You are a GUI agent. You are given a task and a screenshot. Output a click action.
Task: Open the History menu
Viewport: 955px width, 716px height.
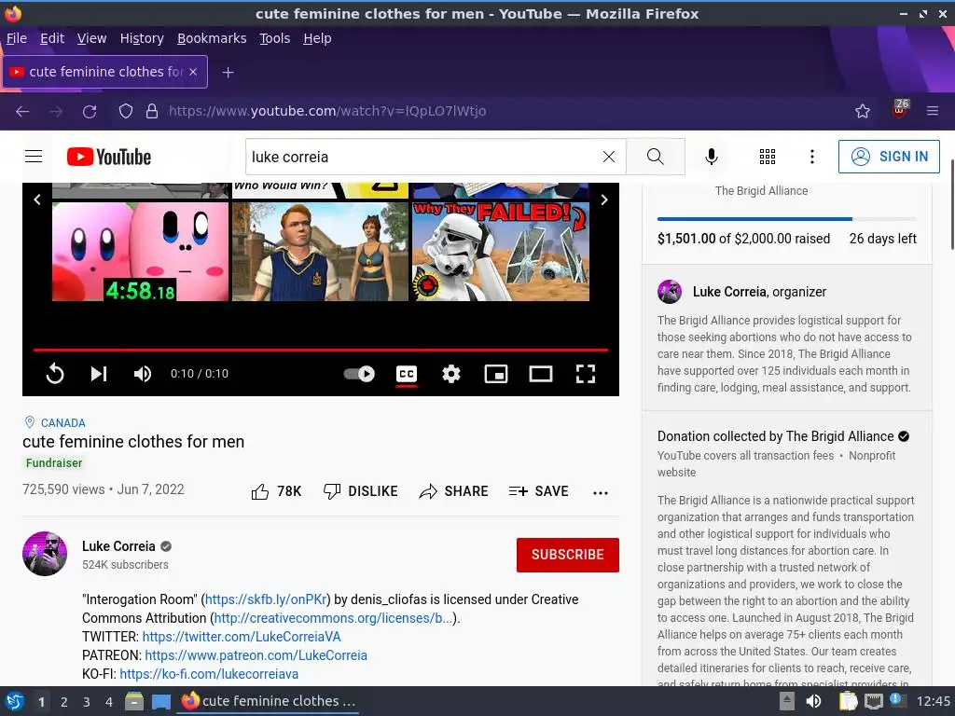(x=142, y=38)
